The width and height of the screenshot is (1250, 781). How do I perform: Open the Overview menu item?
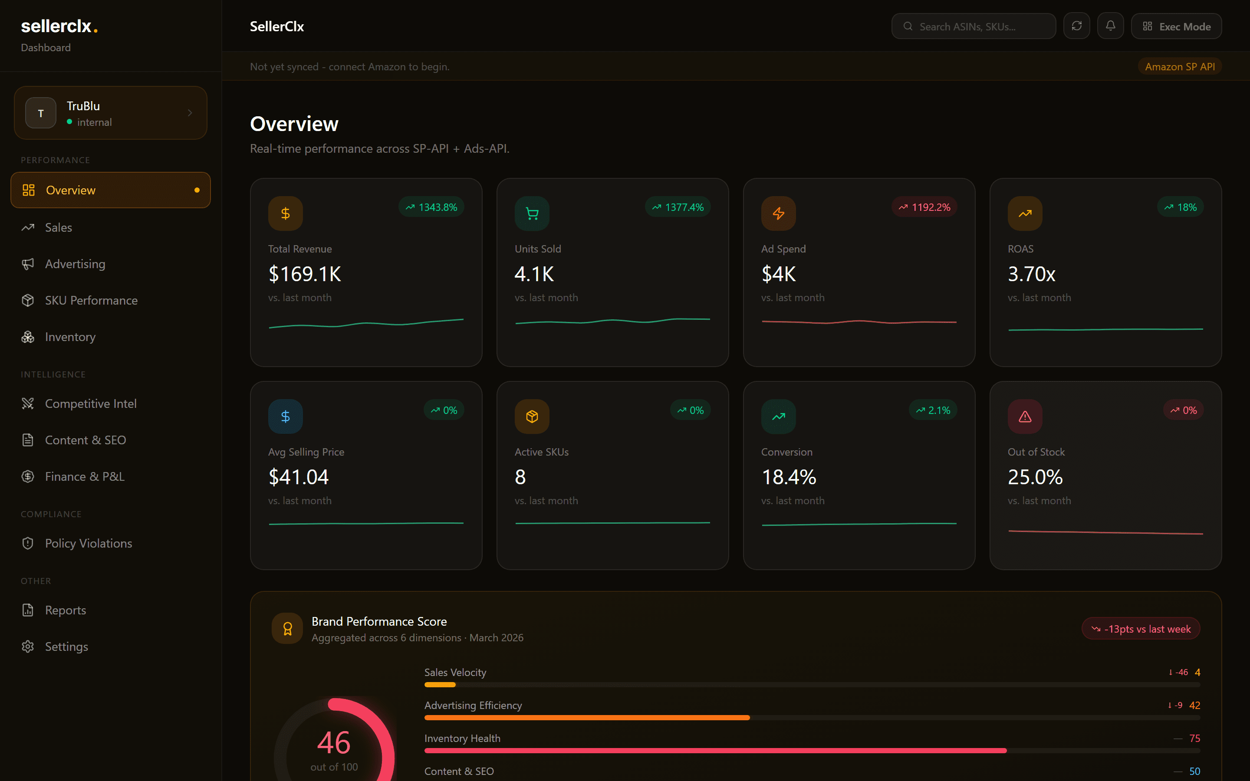coord(111,190)
